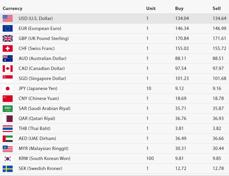Select the SGD (Singapore Dollar) label

(42, 78)
